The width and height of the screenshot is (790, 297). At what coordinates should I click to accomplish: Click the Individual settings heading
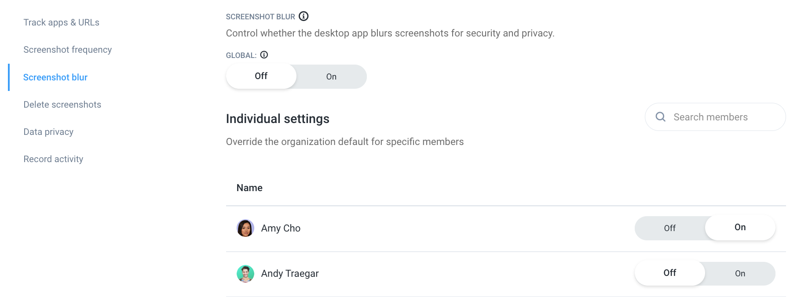(277, 118)
